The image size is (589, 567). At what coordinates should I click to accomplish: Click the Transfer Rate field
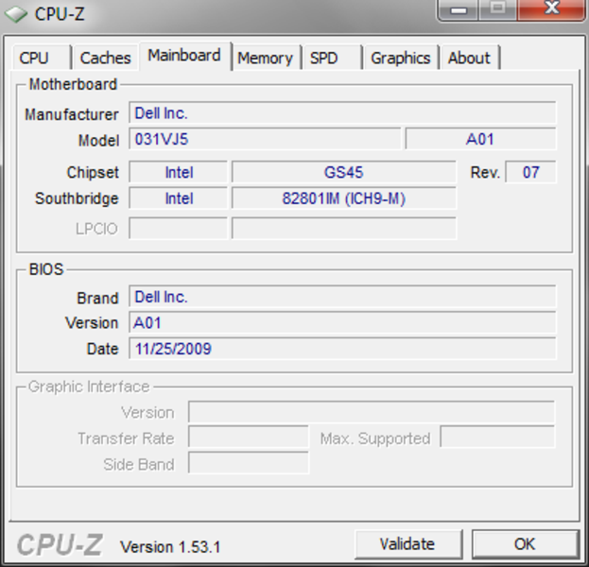(x=249, y=437)
